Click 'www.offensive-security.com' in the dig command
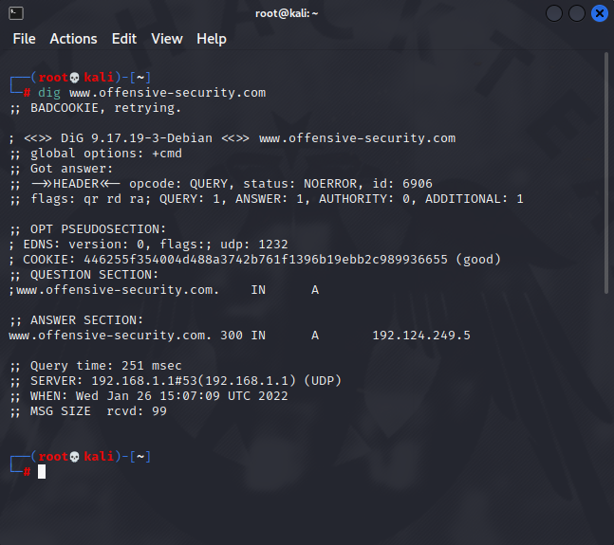The image size is (614, 545). click(x=168, y=93)
